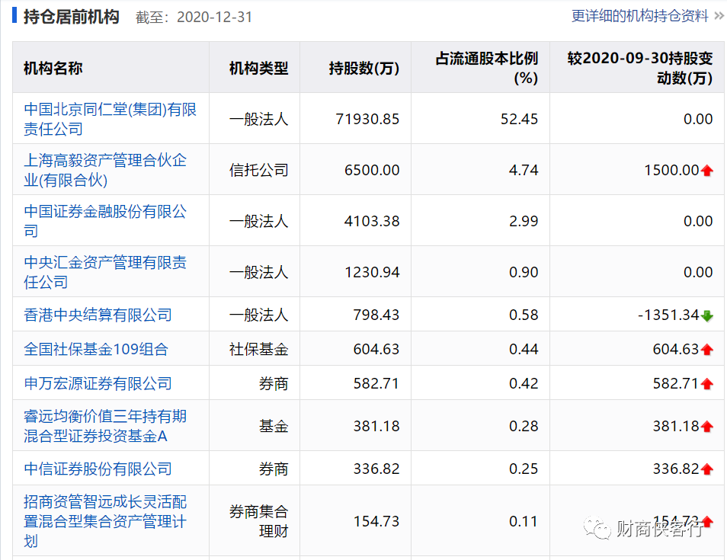Click 持仓居前机构 section title
Screen dimensions: 727x560
pyautogui.click(x=72, y=17)
